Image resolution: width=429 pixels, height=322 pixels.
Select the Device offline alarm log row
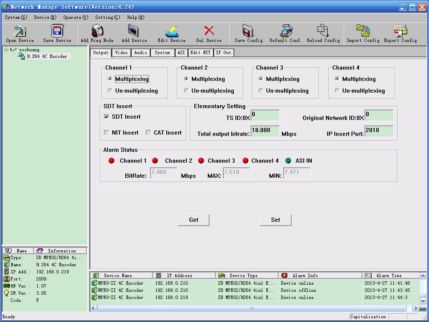pyautogui.click(x=255, y=290)
